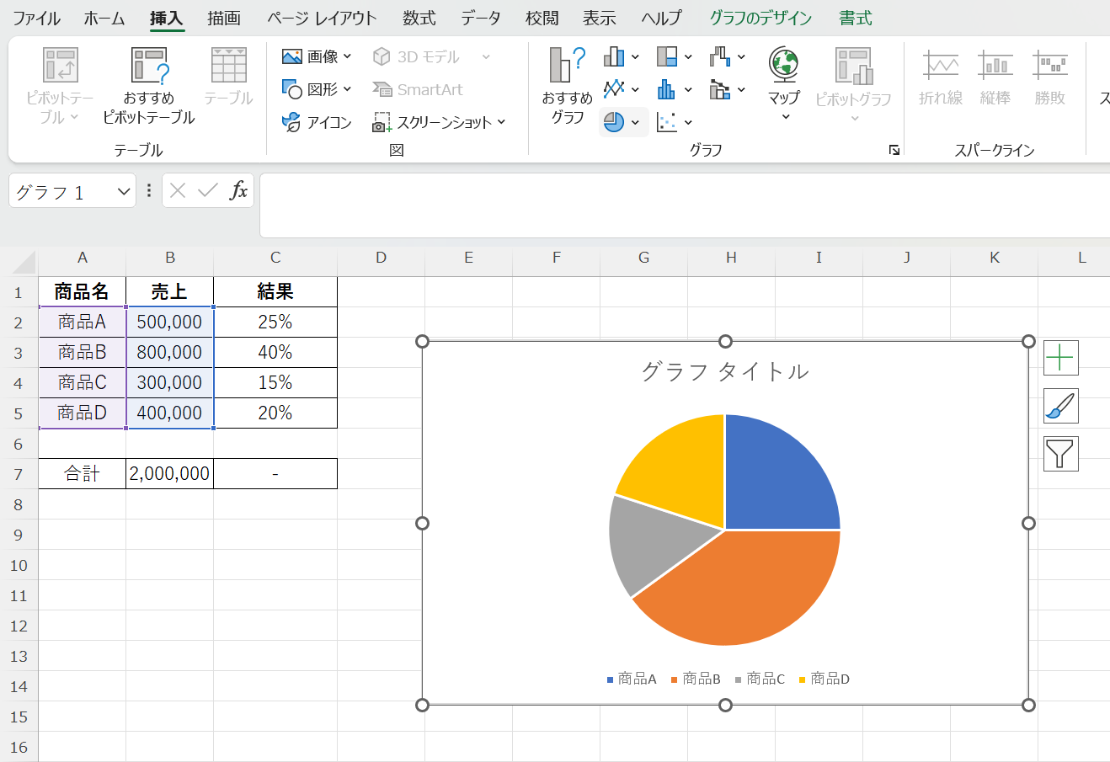Click the グラフ タイトル chart title text
The width and height of the screenshot is (1110, 762).
point(724,371)
